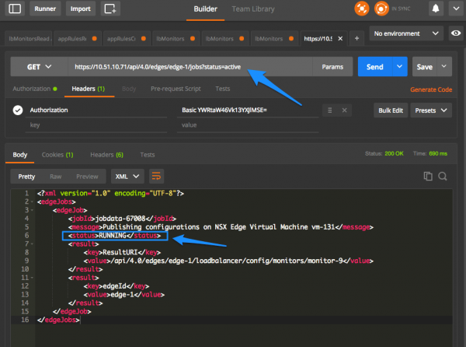
Task: Show environment quick look eye icon
Action: point(456,33)
